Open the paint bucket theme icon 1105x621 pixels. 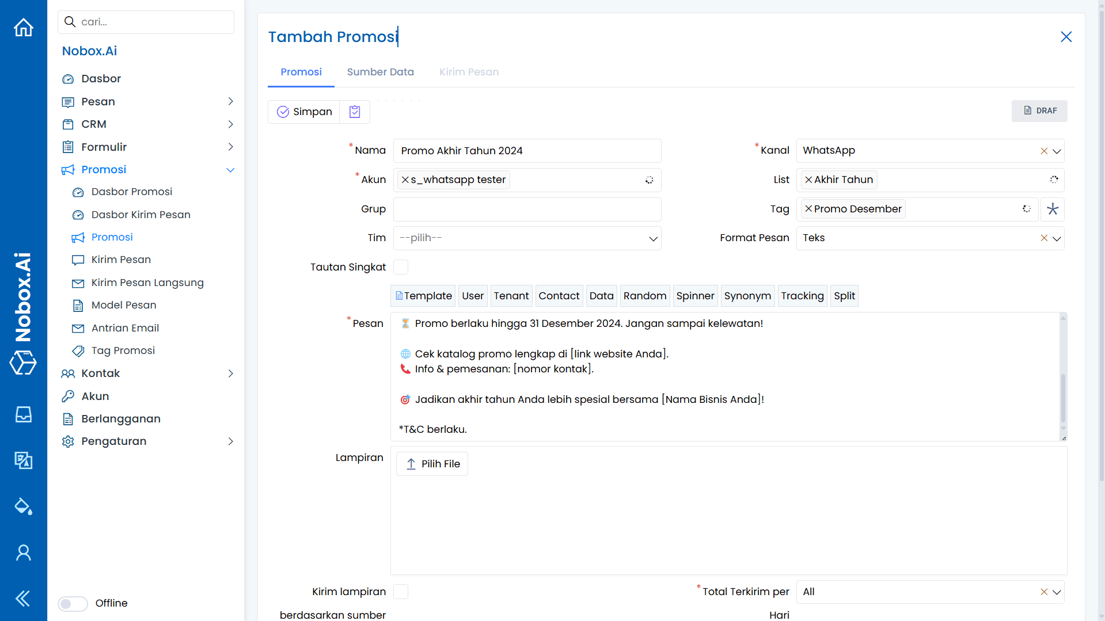[x=24, y=506]
